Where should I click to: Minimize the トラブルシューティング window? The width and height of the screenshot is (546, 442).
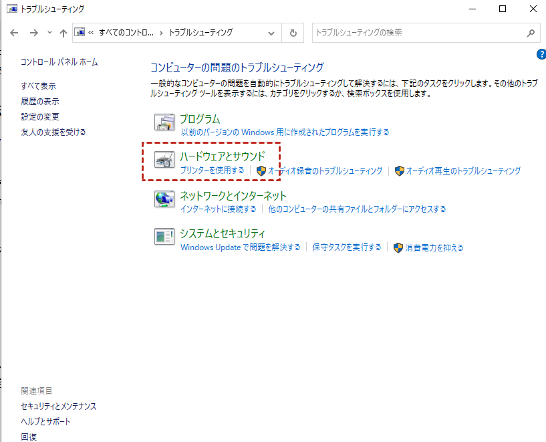(472, 9)
